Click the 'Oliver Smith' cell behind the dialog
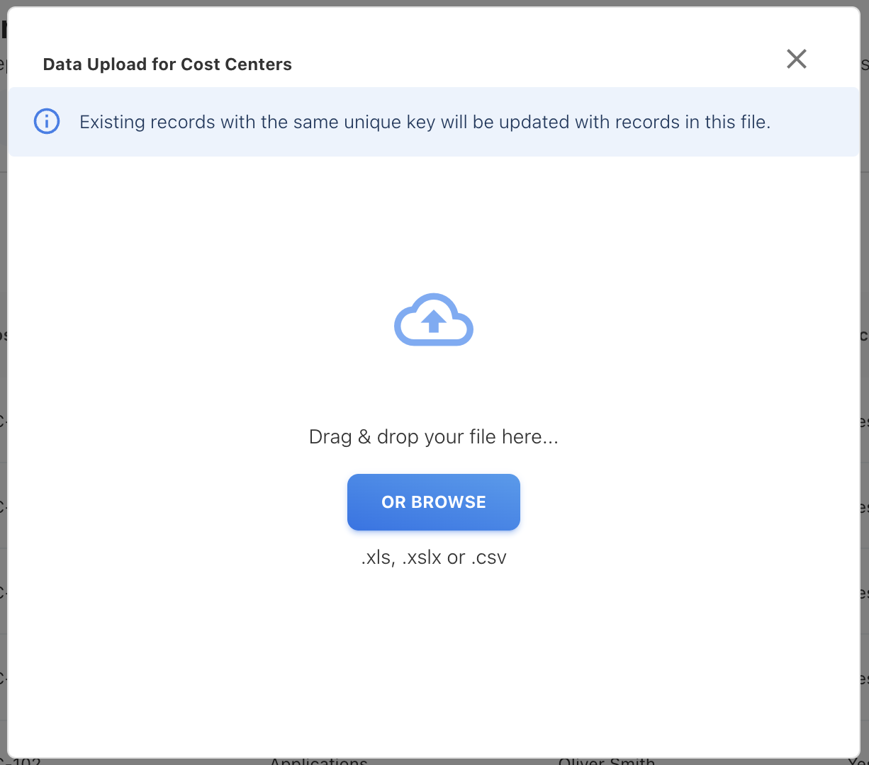 tap(606, 761)
